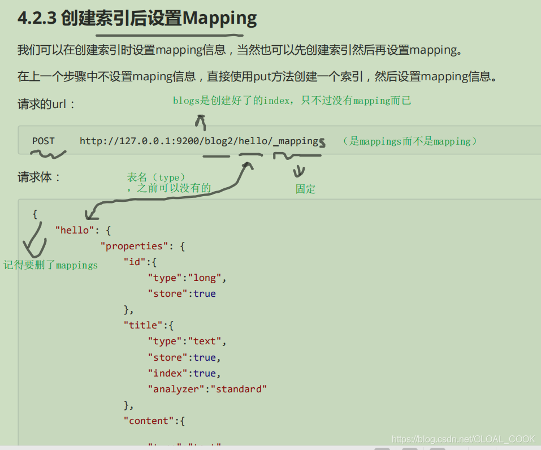Click the paragraph beginning '我们可以在创建索引时设置mapping信息'
Image resolution: width=541 pixels, height=450 pixels.
tap(240, 50)
